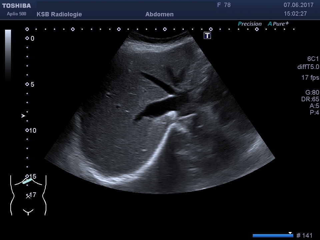Click the 'diffT5.0' frequency value

click(308, 67)
